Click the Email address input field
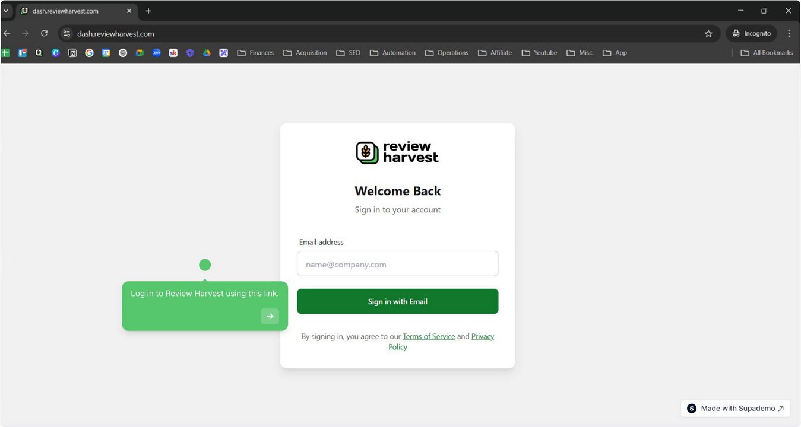The image size is (801, 427). coord(397,264)
